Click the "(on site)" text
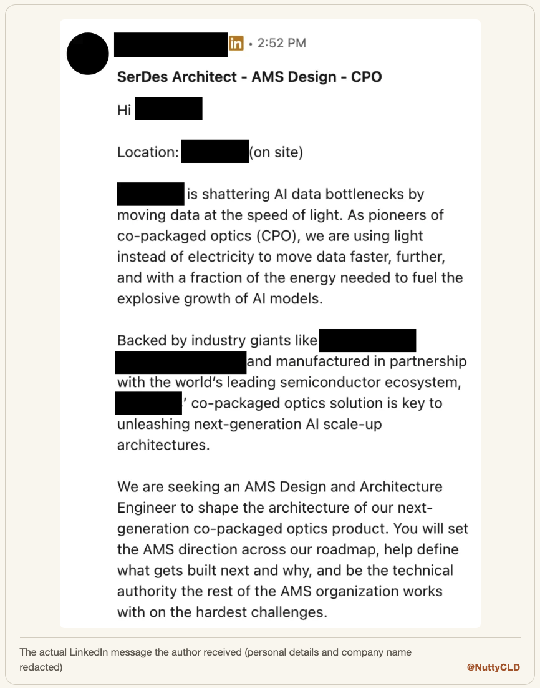 point(276,152)
